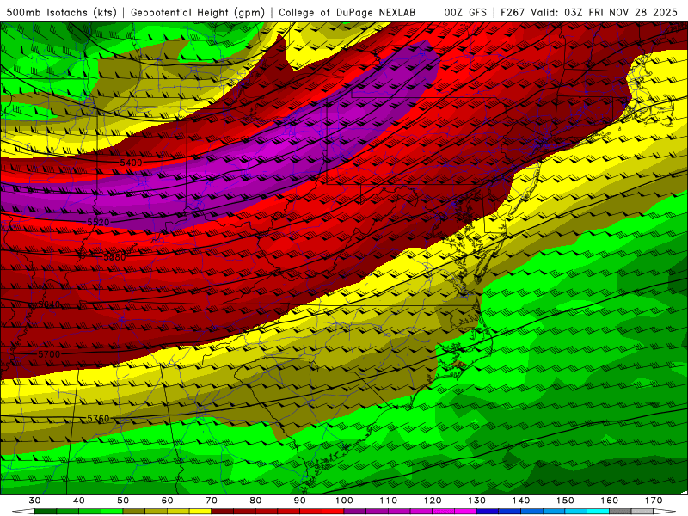Click the legend scale label 70
The image size is (688, 516).
[212, 501]
